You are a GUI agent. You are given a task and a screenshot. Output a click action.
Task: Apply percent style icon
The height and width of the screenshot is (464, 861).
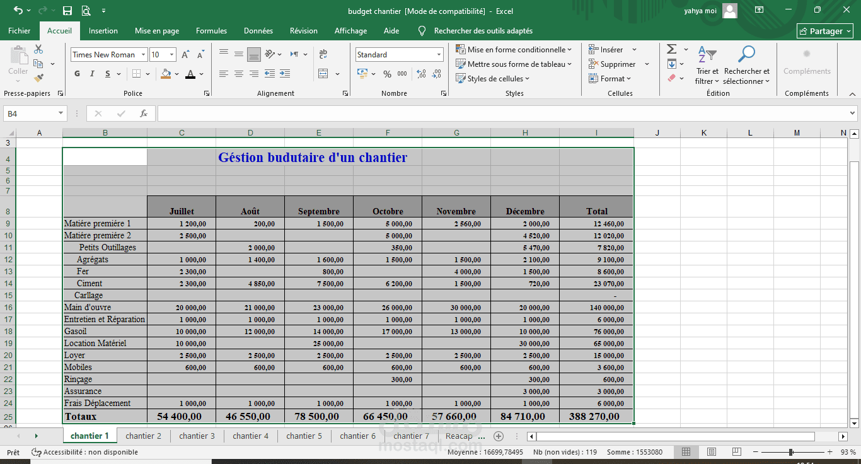pos(387,74)
